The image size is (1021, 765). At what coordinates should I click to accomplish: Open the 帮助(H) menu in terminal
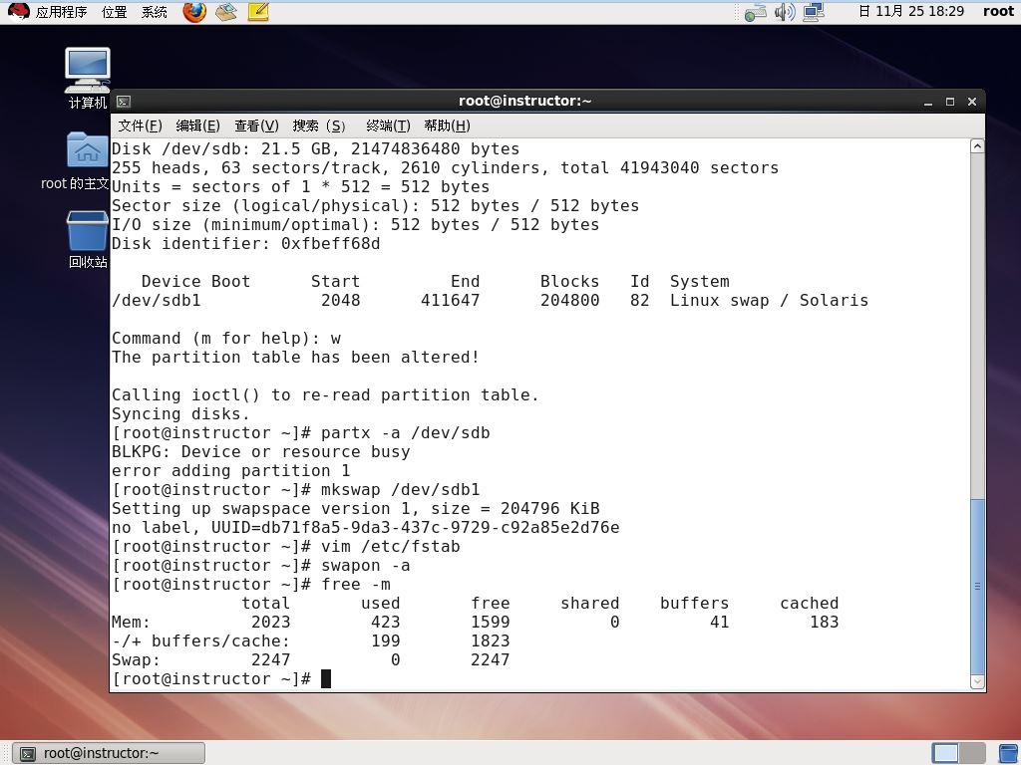(447, 126)
